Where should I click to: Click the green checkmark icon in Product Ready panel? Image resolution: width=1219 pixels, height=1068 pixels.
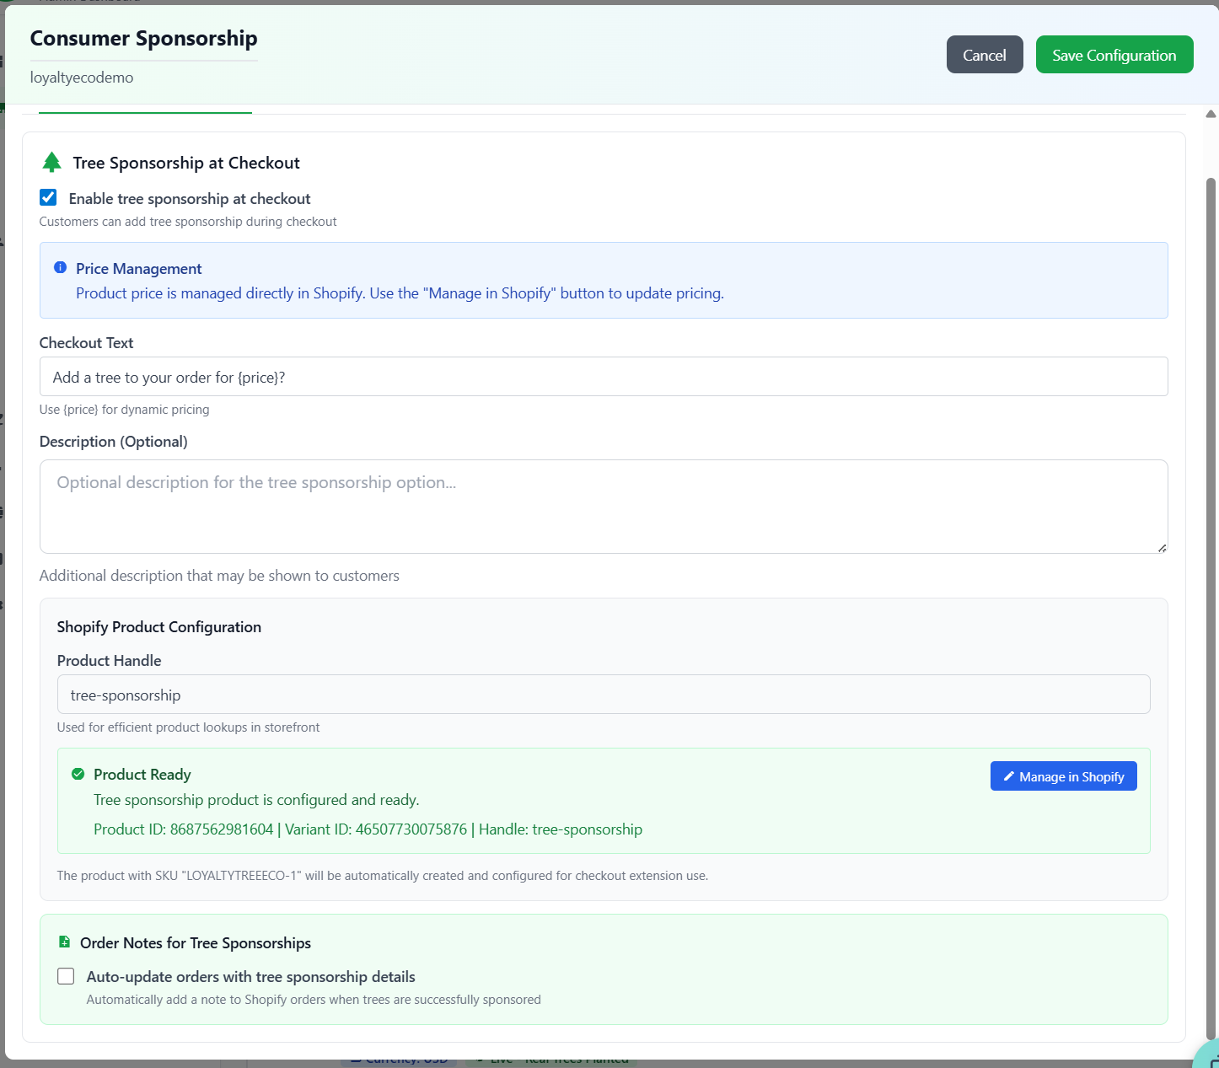[x=78, y=773]
